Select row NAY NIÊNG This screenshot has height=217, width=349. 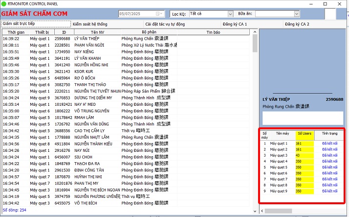[126, 52]
